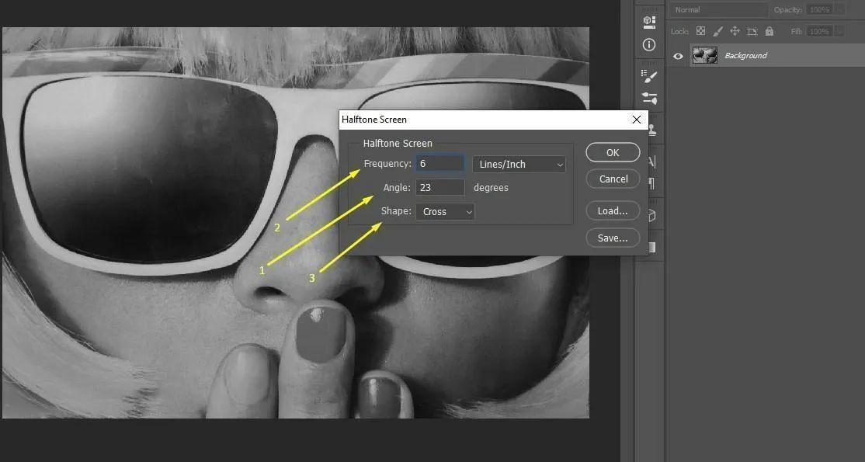The width and height of the screenshot is (865, 462).
Task: Cancel the Halftone Screen dialog
Action: click(613, 179)
